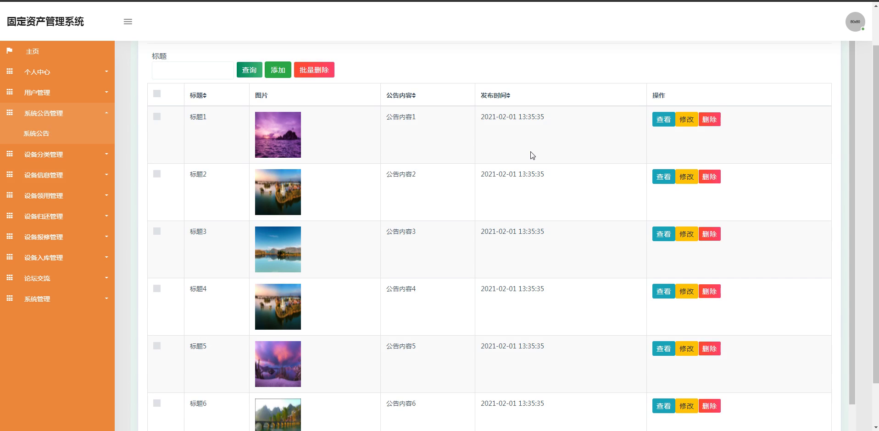879x431 pixels.
Task: Click the green 查询 search button
Action: [250, 70]
